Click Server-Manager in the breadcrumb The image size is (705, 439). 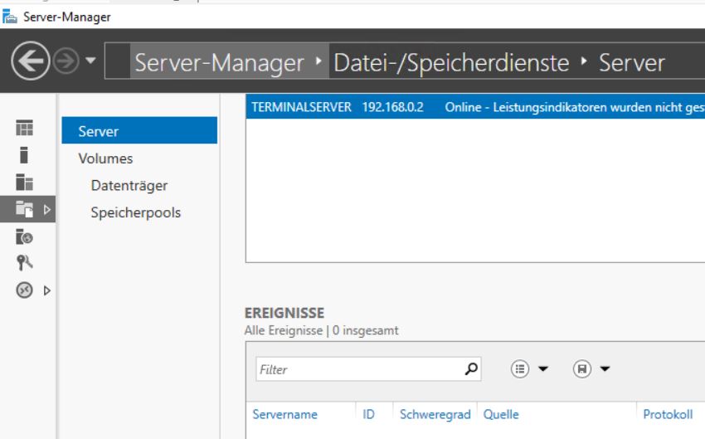220,62
